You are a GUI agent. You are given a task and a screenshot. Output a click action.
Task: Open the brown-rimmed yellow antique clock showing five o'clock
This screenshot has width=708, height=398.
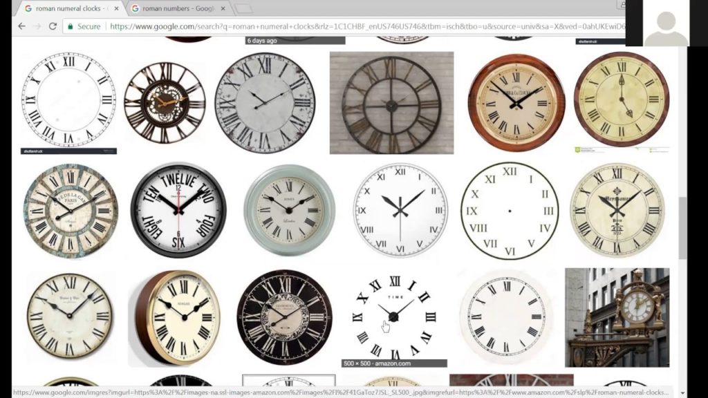point(622,100)
